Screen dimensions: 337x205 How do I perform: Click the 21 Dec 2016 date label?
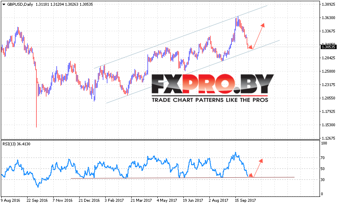coord(89,200)
